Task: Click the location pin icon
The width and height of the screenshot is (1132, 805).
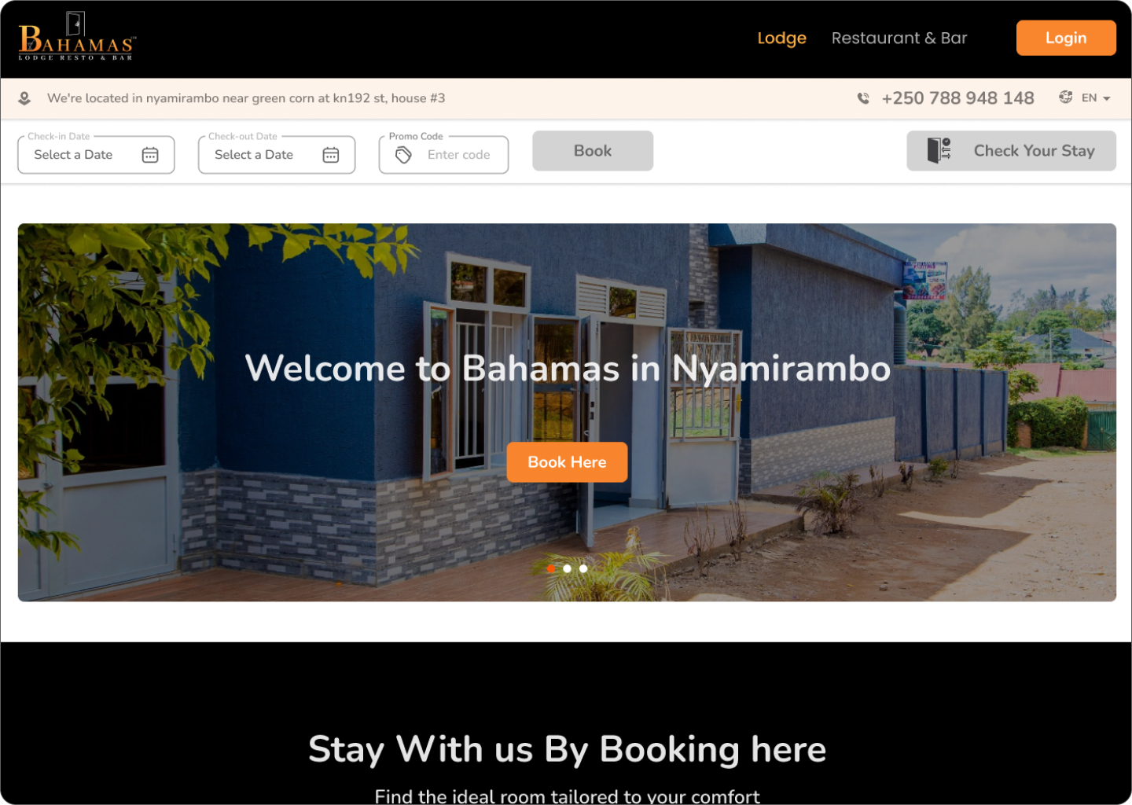Action: click(x=24, y=98)
